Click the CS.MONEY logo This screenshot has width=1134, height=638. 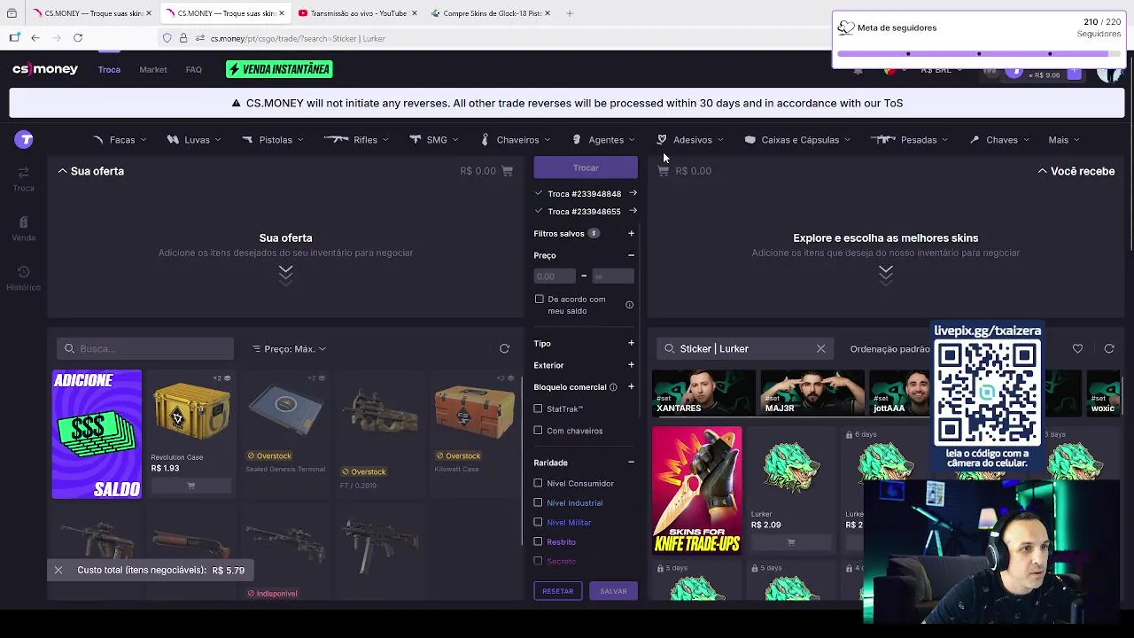pos(45,69)
